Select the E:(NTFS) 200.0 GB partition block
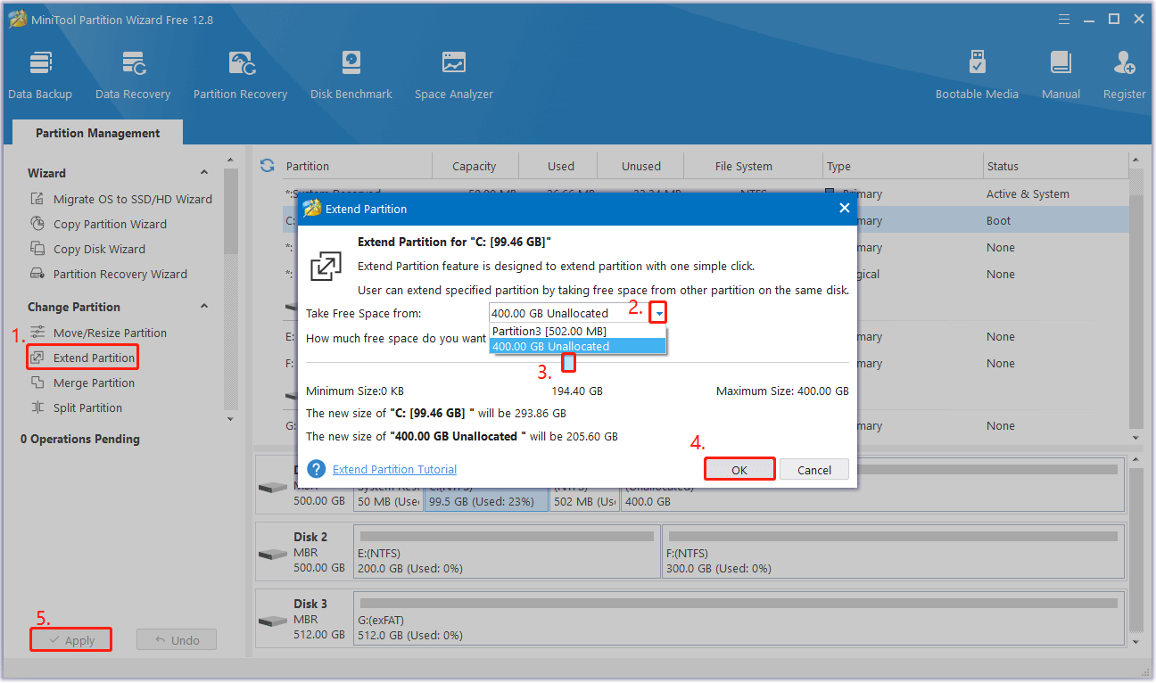Image resolution: width=1156 pixels, height=683 pixels. [507, 553]
